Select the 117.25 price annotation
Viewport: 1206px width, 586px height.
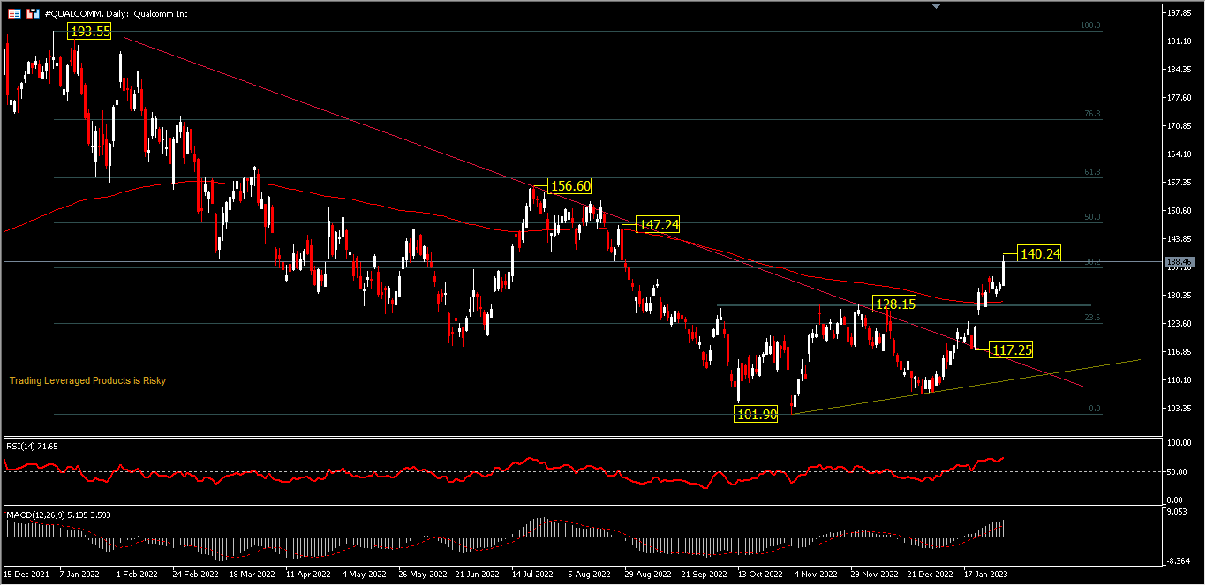click(1012, 349)
